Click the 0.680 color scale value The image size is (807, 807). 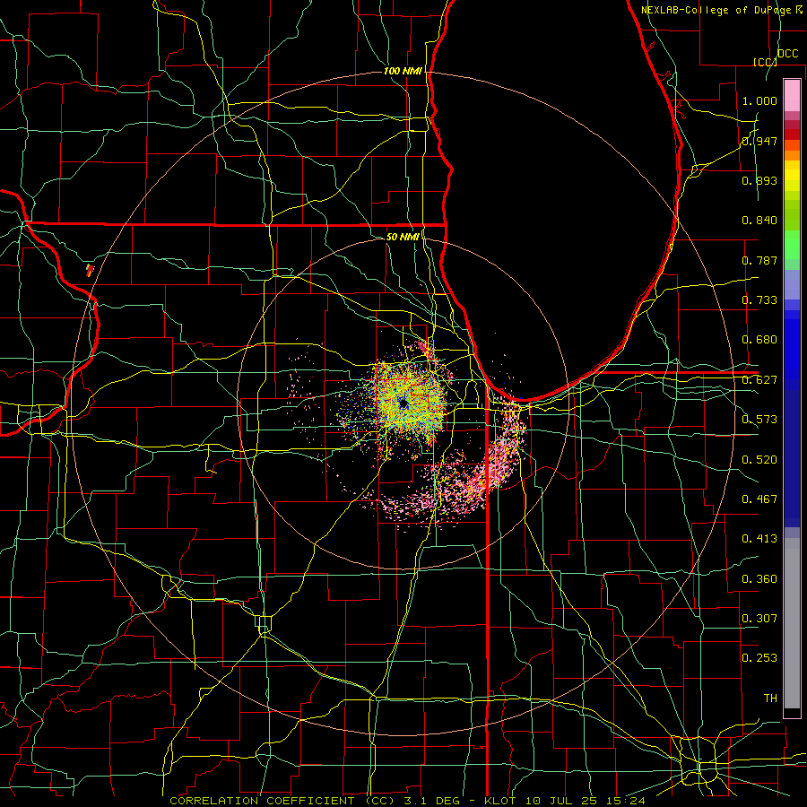(x=759, y=340)
